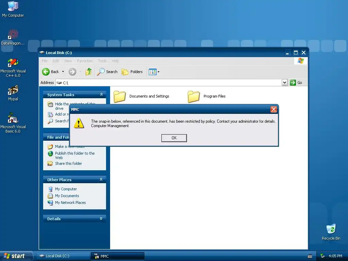Click the Make a new folder icon

(x=50, y=146)
